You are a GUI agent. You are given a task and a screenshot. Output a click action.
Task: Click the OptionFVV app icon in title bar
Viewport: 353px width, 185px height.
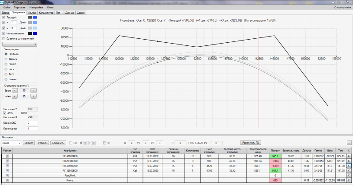coord(2,2)
